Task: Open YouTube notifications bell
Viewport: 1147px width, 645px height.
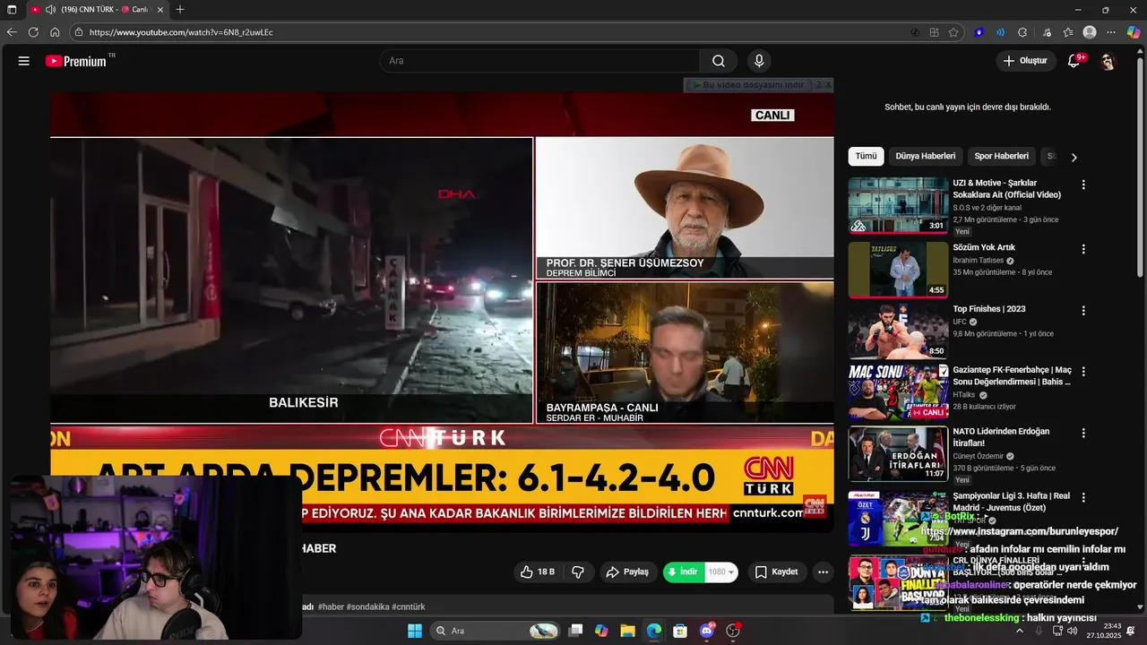Action: (x=1074, y=61)
